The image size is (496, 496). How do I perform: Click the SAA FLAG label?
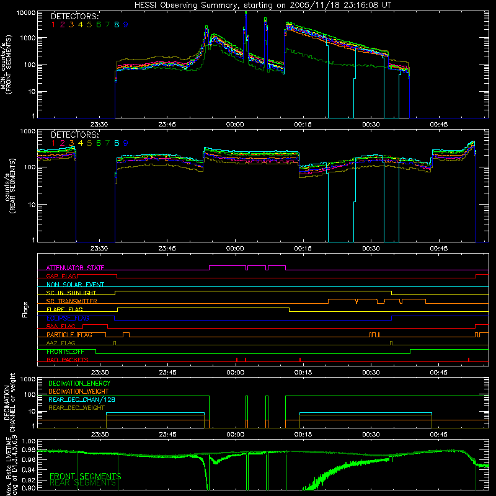[x=61, y=326]
